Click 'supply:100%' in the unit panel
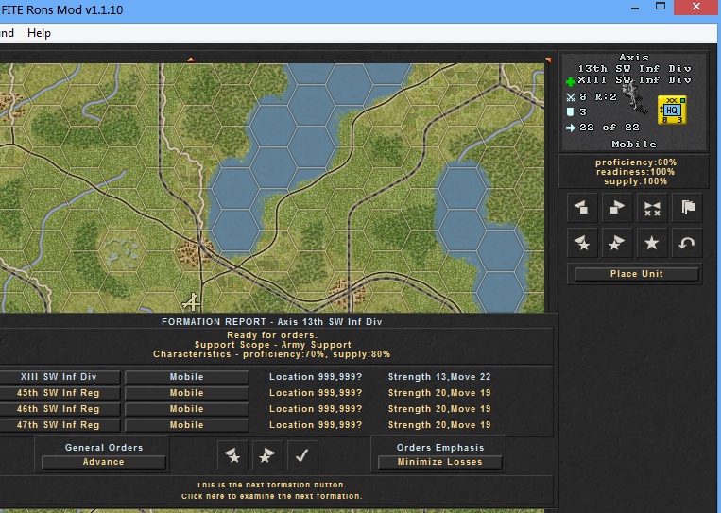This screenshot has width=721, height=513. point(635,181)
